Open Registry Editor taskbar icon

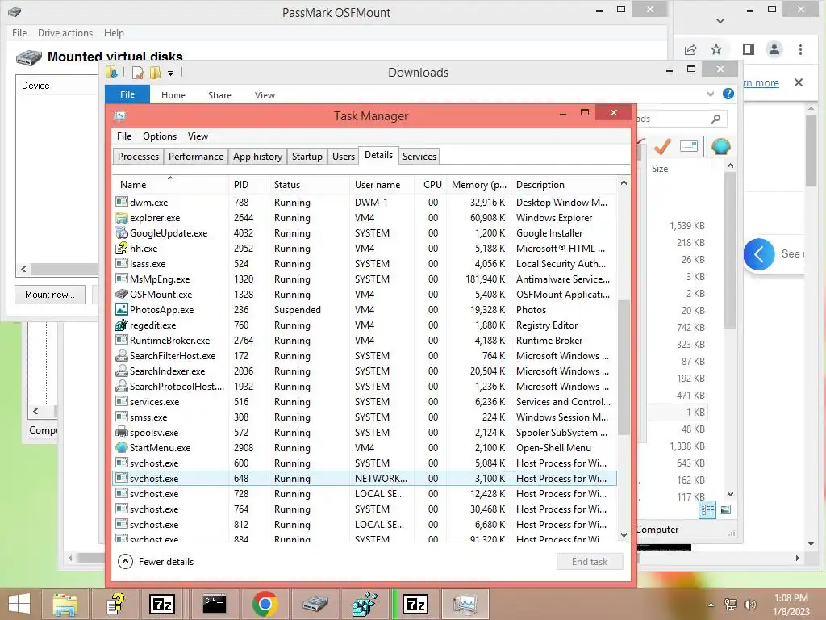[x=365, y=604]
